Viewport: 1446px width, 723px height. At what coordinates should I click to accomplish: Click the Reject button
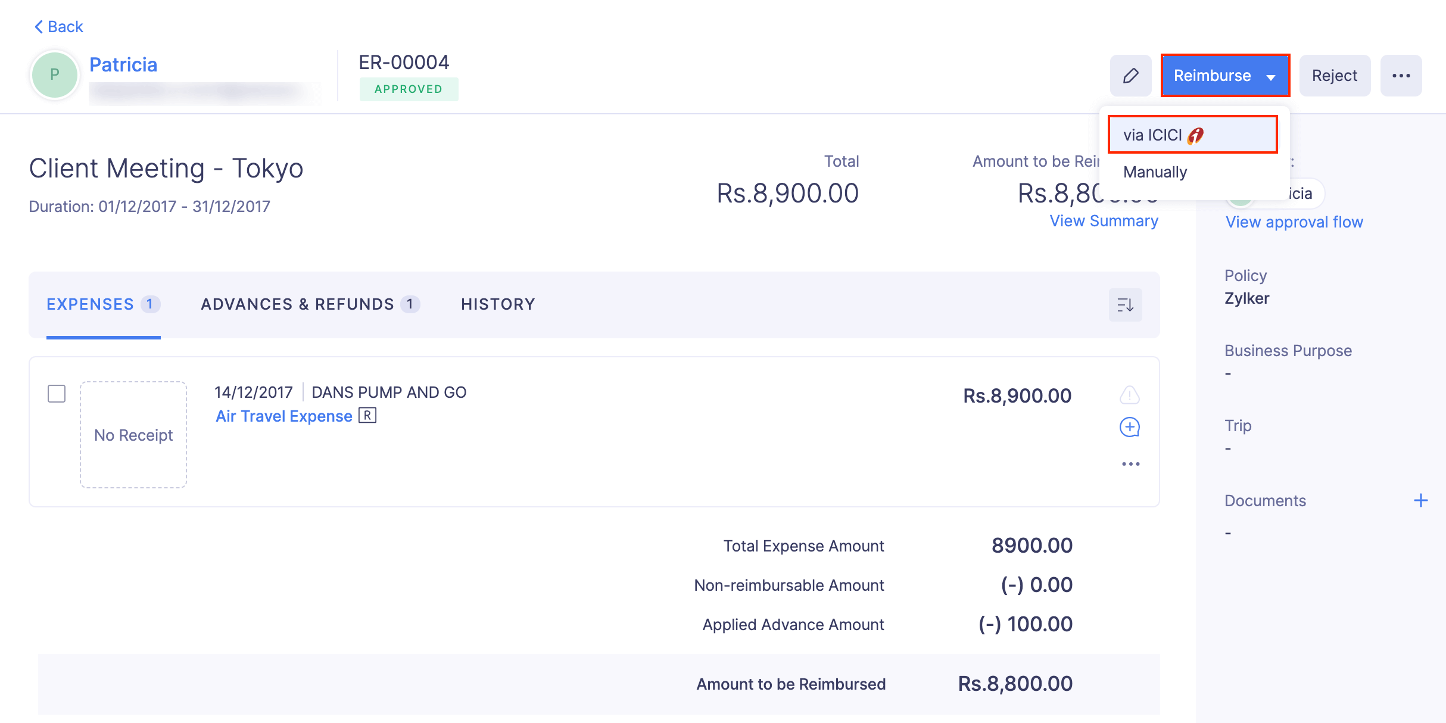pos(1335,75)
